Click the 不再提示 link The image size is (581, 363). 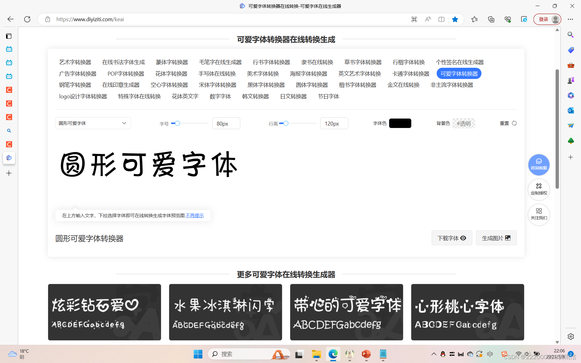coord(195,215)
